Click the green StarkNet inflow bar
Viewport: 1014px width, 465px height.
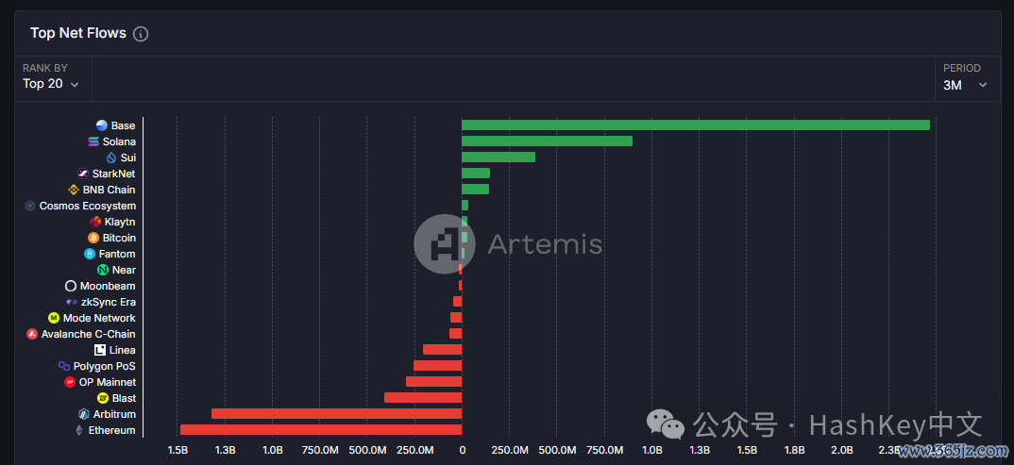pos(476,174)
